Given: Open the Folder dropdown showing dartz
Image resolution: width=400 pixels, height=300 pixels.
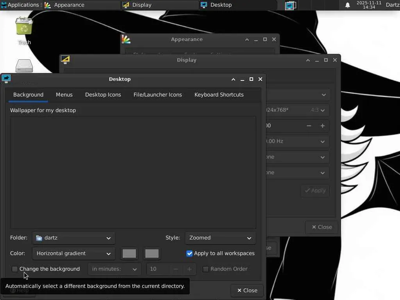Looking at the screenshot, I should pyautogui.click(x=73, y=238).
